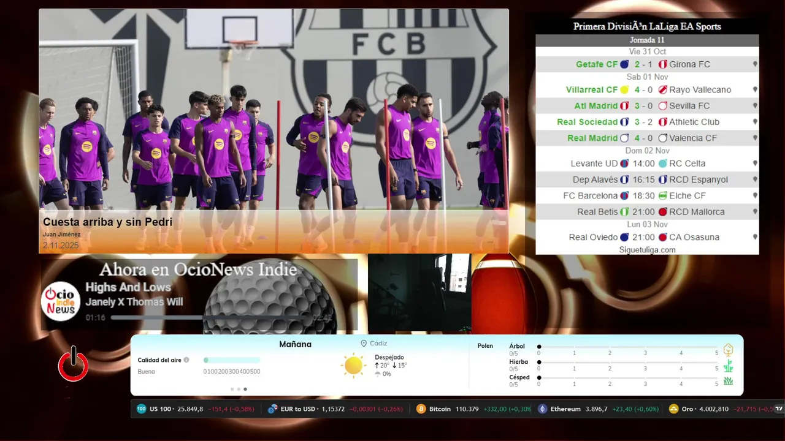Viewport: 785px width, 441px height.
Task: Open location pin for Alavés vs Espanyol
Action: pos(755,179)
